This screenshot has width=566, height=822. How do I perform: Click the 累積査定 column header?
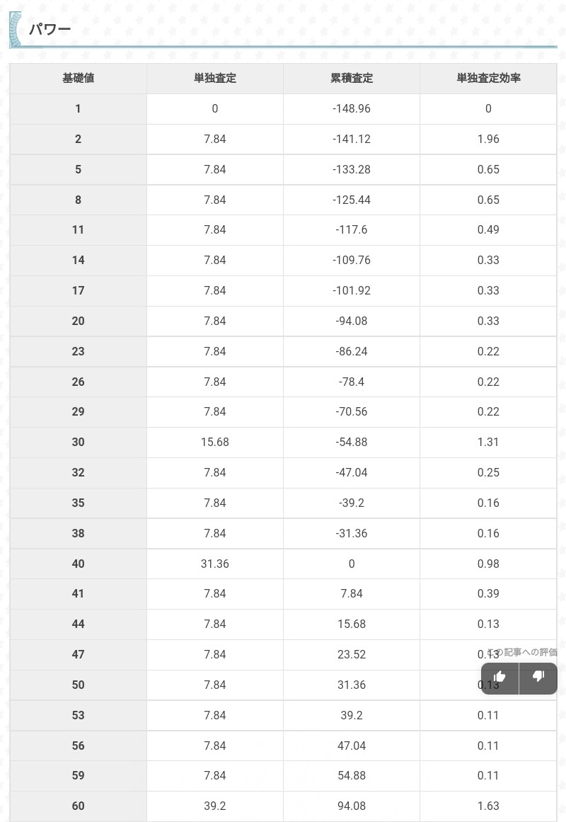click(x=352, y=79)
